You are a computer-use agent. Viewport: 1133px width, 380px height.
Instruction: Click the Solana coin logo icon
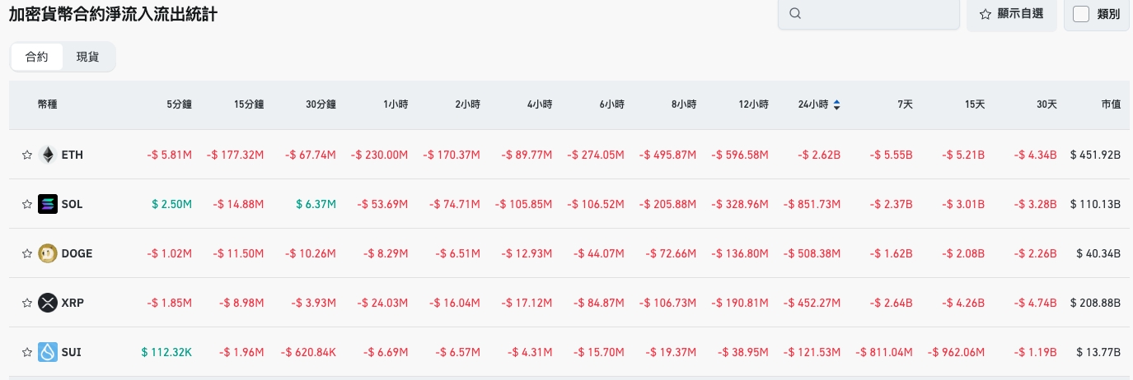[x=48, y=204]
